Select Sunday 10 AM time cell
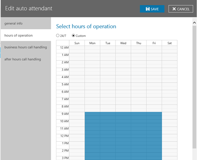 point(77,121)
